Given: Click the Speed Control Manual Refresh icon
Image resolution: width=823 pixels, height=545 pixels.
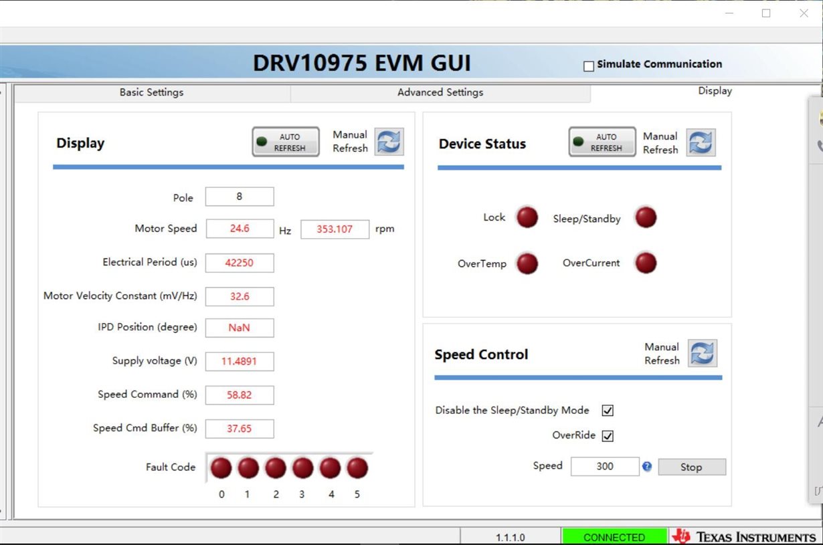Looking at the screenshot, I should tap(702, 353).
